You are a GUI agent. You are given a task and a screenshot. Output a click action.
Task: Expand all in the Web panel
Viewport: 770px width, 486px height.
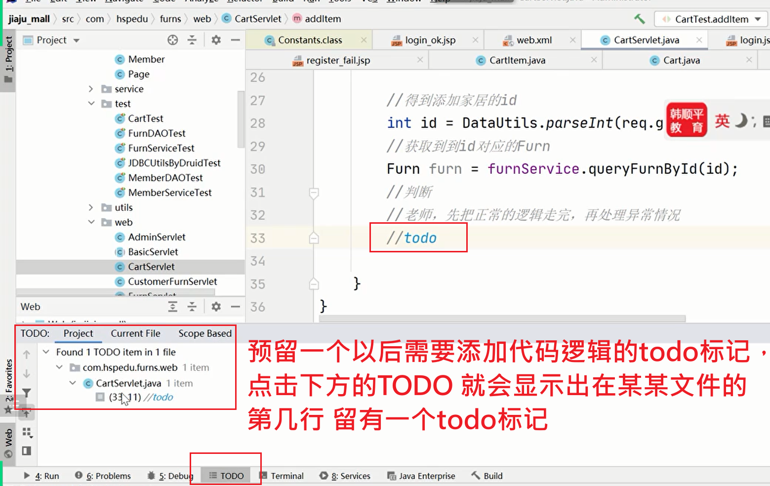coord(172,307)
